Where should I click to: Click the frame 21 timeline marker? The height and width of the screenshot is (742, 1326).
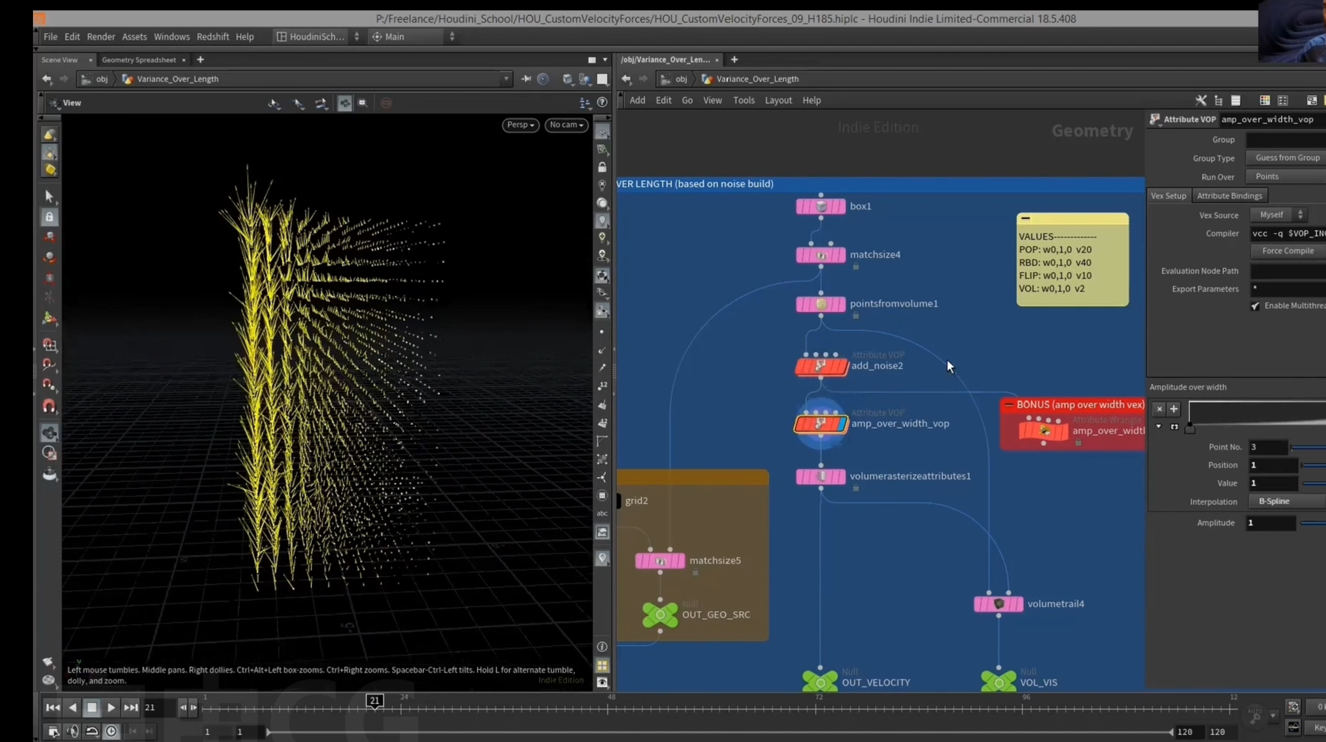point(375,700)
